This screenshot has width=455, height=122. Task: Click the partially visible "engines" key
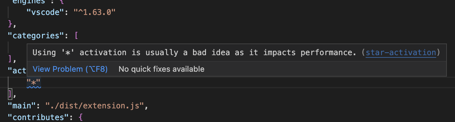(28, 2)
